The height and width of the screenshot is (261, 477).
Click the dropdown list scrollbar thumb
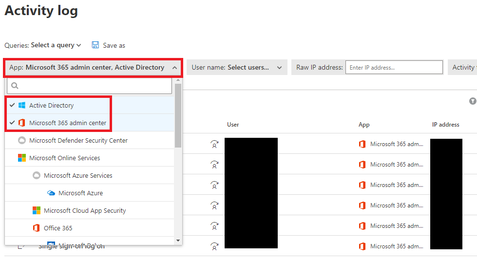pos(178,116)
